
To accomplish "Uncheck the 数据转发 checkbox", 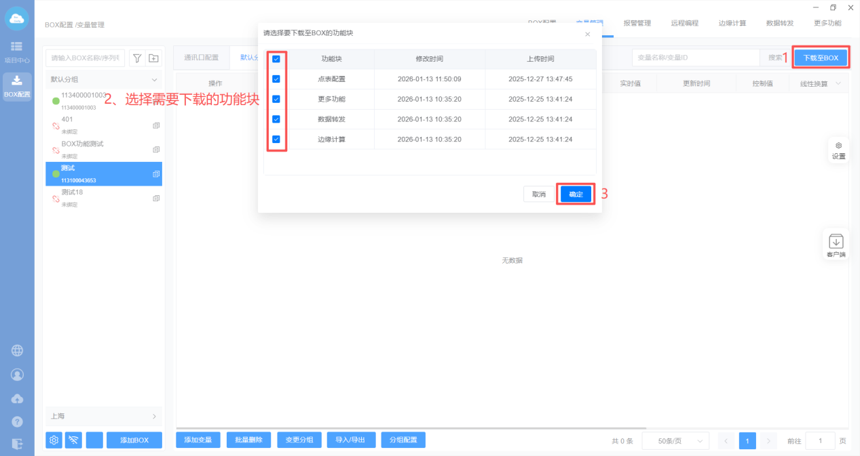I will 276,119.
